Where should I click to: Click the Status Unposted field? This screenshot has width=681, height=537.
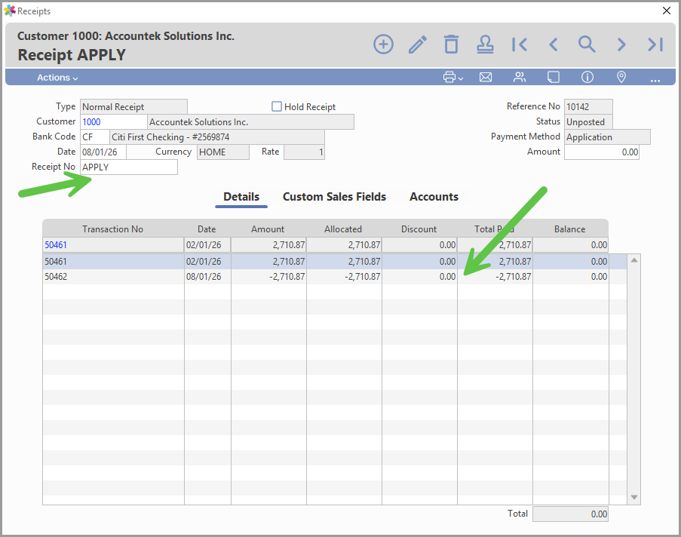[x=588, y=122]
